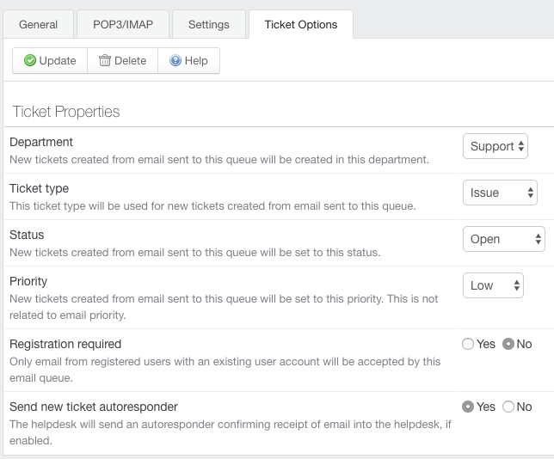
Task: Click the Delete button label
Action: click(x=131, y=61)
